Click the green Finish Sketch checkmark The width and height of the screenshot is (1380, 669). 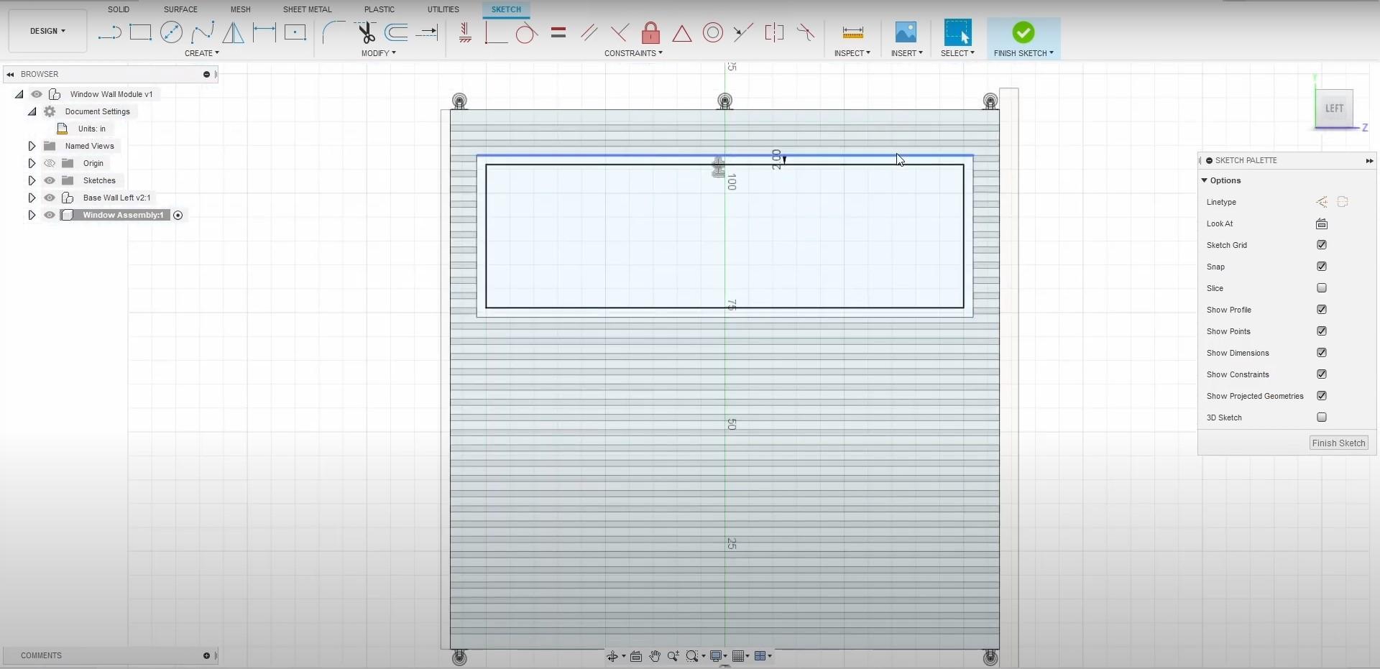click(1023, 32)
